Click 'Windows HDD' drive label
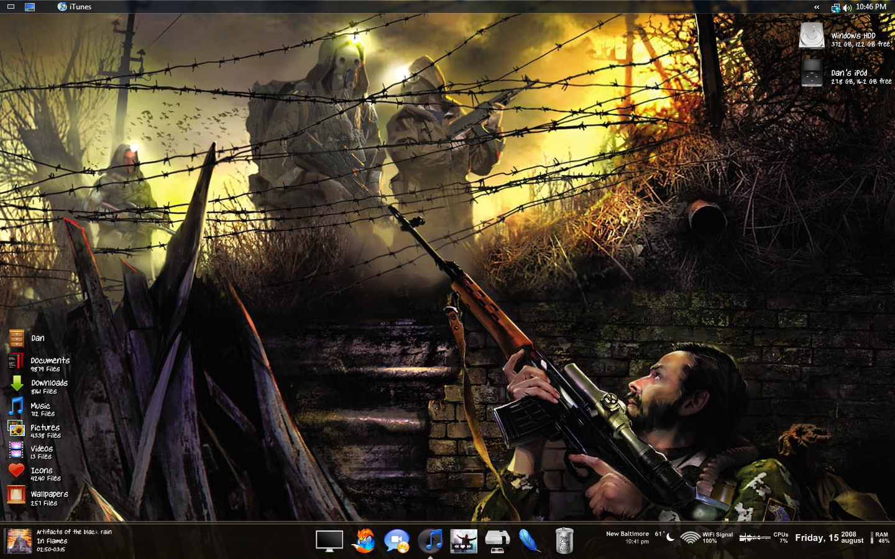This screenshot has width=895, height=559. (853, 35)
